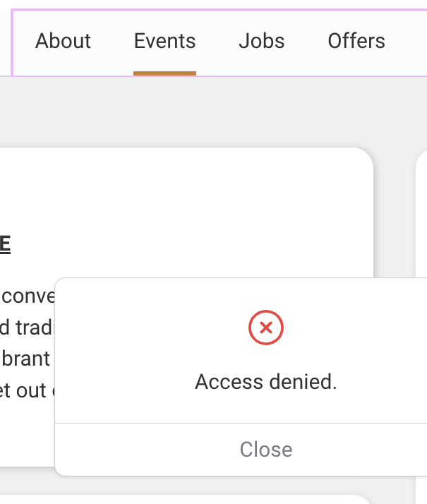Screen dimensions: 427x504
Task: Click the red X error icon
Action: 266,328
